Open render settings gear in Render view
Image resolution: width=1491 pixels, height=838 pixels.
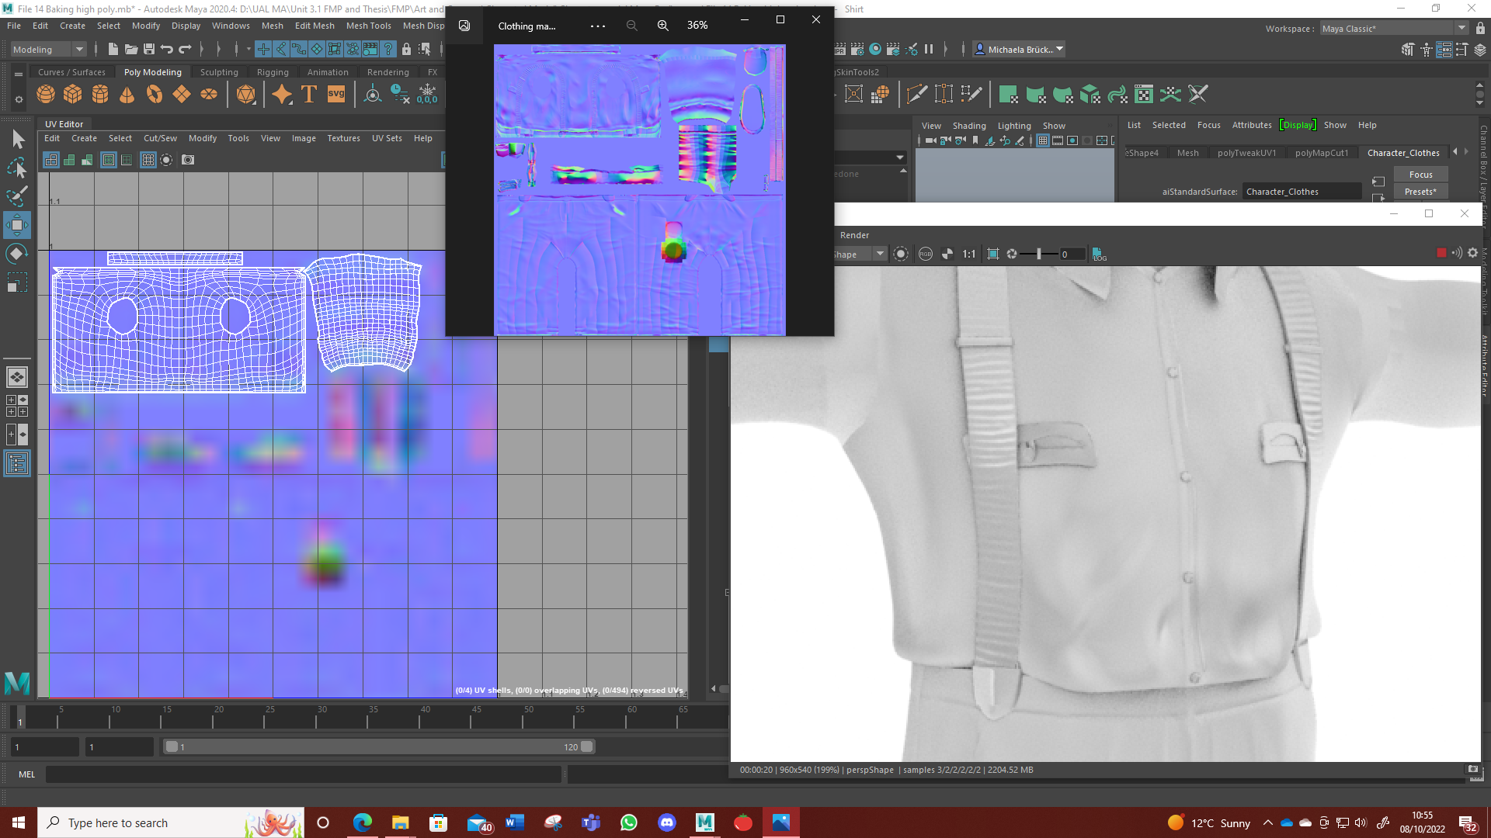pos(1472,253)
